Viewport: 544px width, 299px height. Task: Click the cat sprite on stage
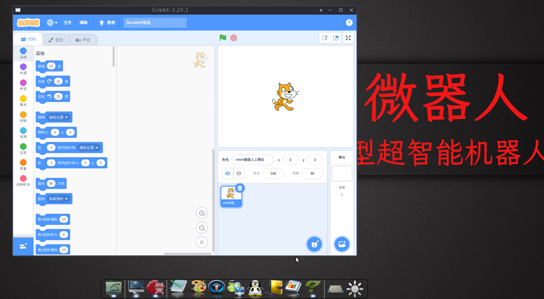point(285,97)
